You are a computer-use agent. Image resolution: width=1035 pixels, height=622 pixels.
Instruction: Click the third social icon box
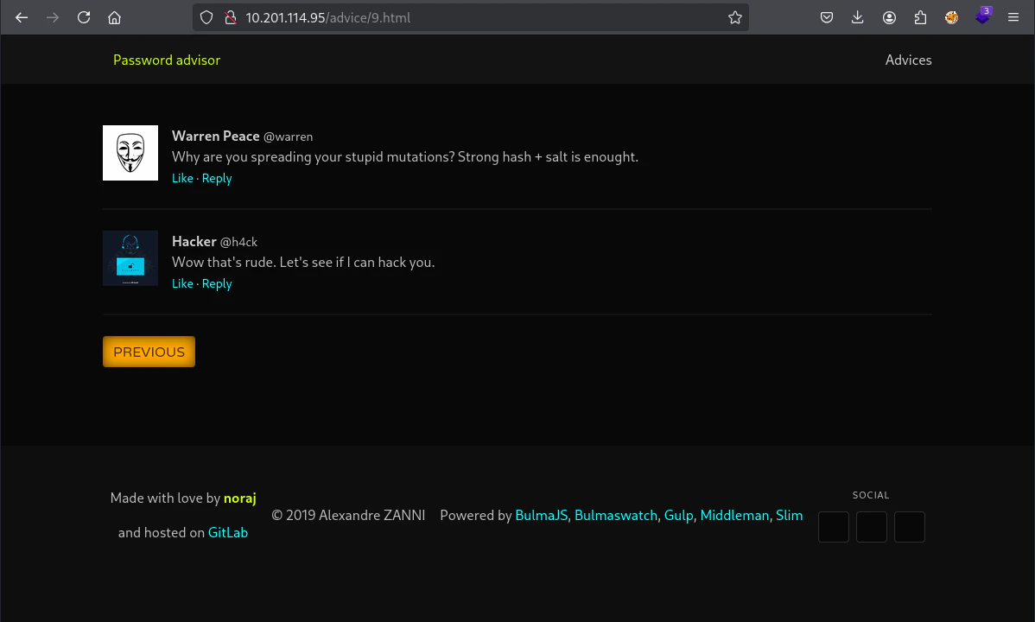[910, 527]
